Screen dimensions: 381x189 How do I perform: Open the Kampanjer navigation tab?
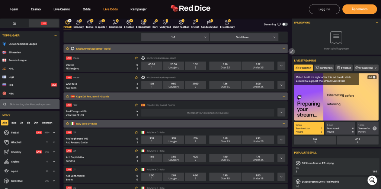pyautogui.click(x=138, y=9)
